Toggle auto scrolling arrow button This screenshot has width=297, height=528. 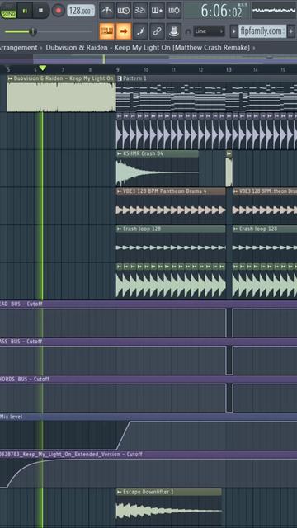(124, 31)
